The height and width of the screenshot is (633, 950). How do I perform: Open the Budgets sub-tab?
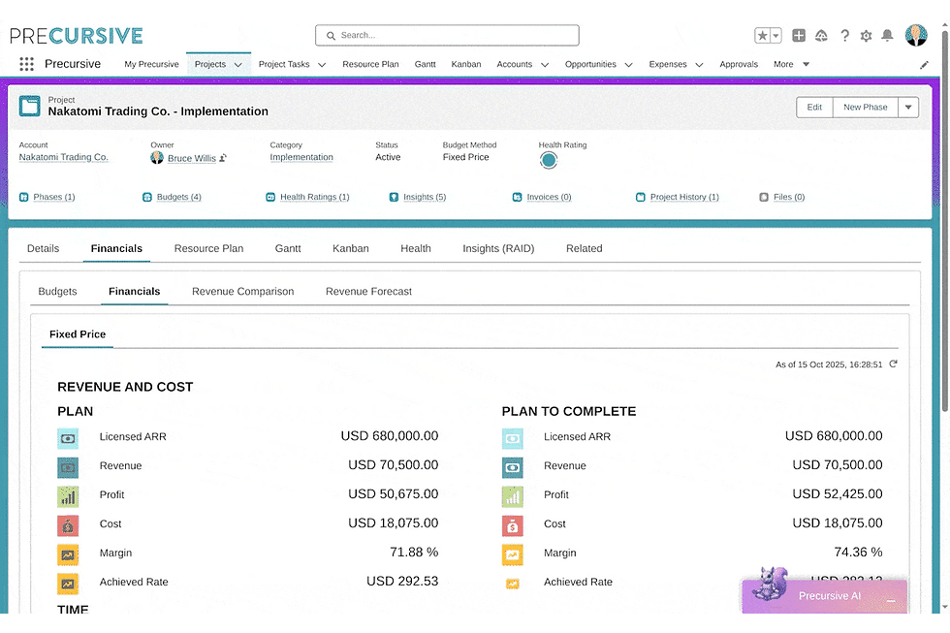(x=57, y=292)
